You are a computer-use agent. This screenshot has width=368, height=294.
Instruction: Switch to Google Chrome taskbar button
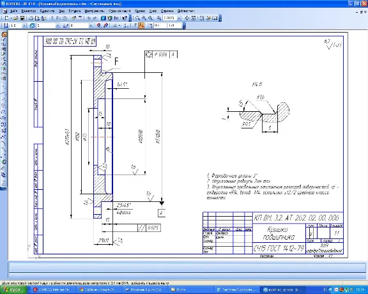(x=96, y=290)
